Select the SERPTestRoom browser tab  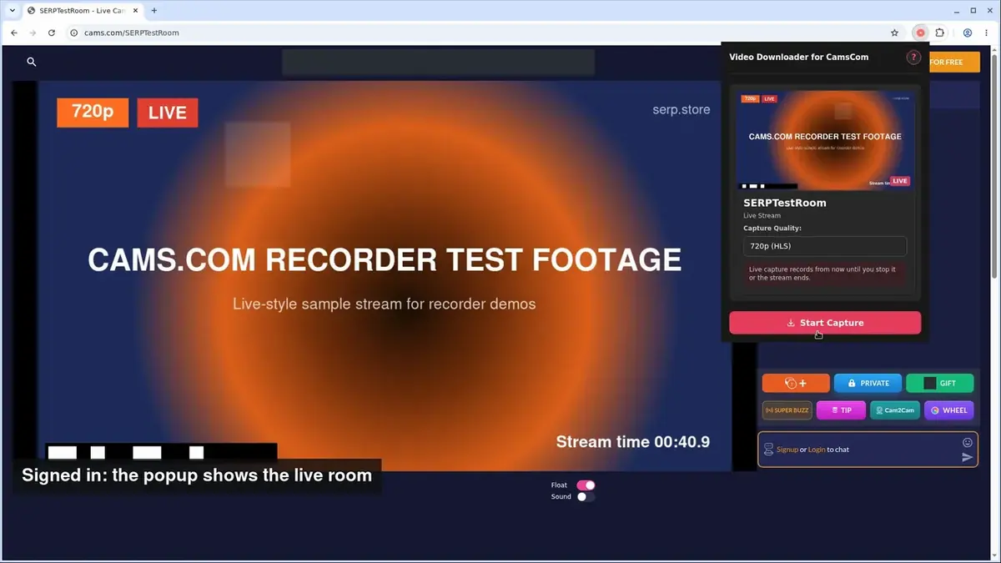(82, 11)
